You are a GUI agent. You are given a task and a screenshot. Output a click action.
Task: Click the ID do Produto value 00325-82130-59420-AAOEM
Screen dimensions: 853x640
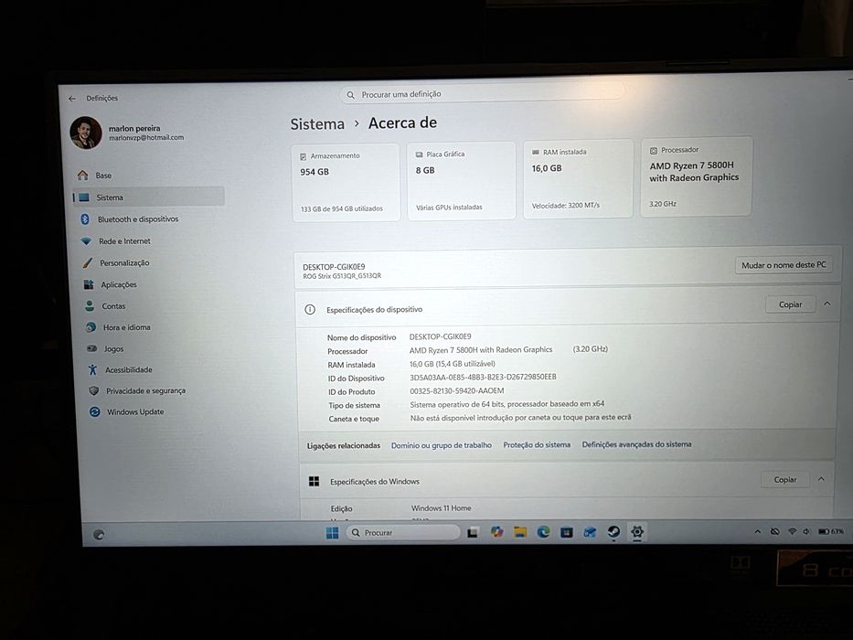click(456, 390)
